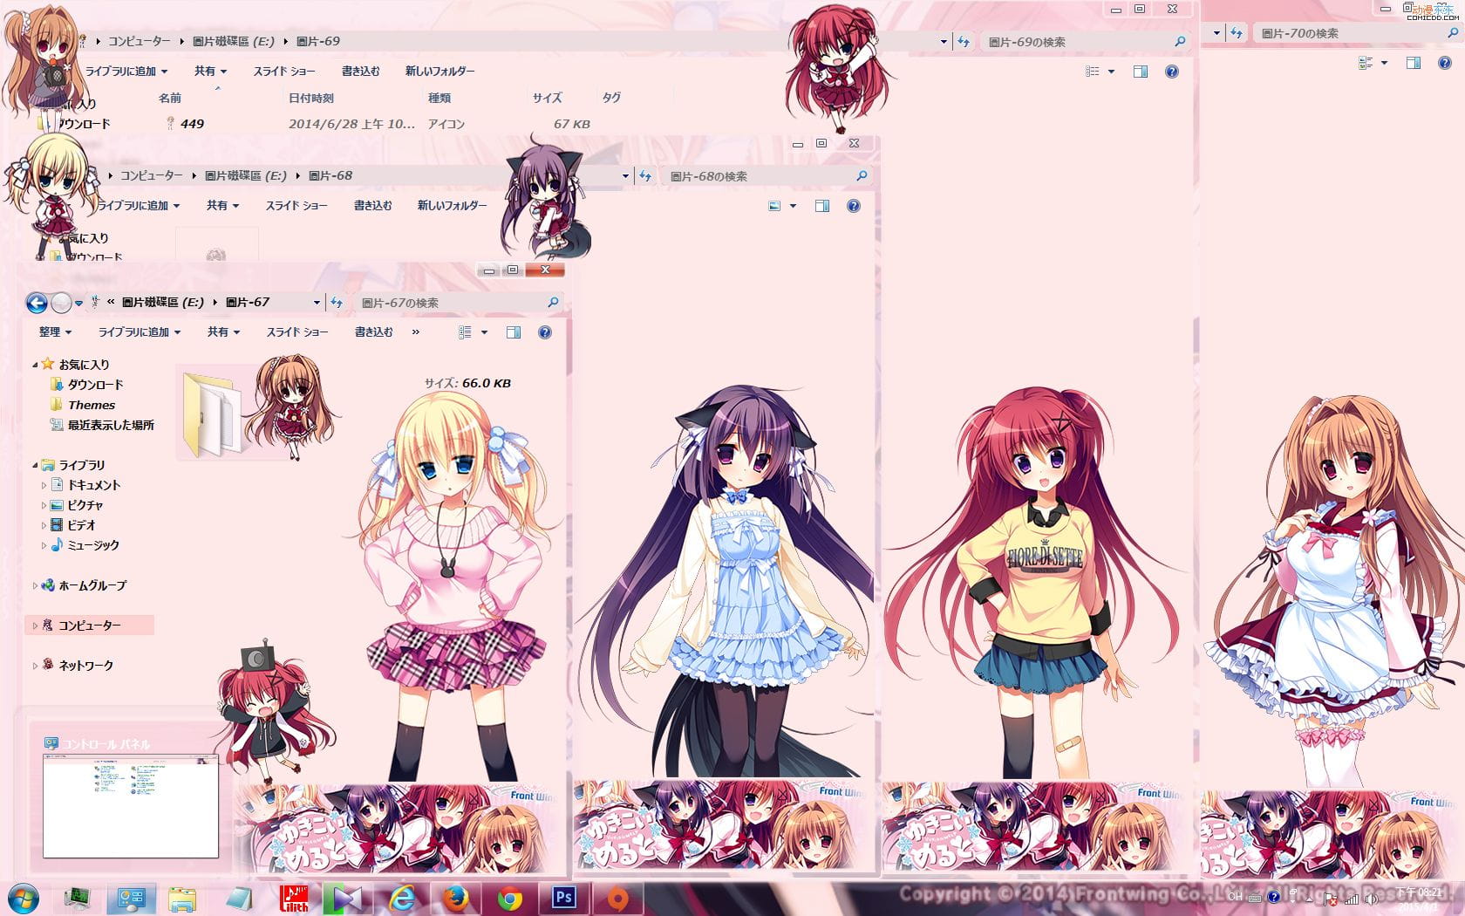Change view icon in the 圖片-67 window

pyautogui.click(x=465, y=332)
